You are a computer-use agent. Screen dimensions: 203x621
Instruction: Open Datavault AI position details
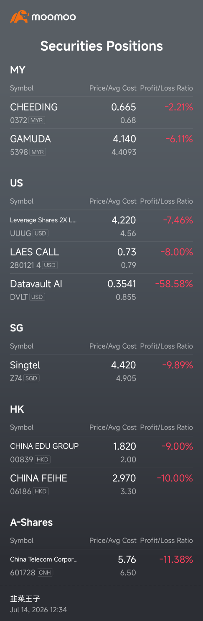coord(101,290)
